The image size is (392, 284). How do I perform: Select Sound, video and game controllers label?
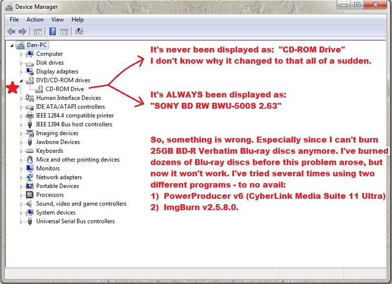81,204
